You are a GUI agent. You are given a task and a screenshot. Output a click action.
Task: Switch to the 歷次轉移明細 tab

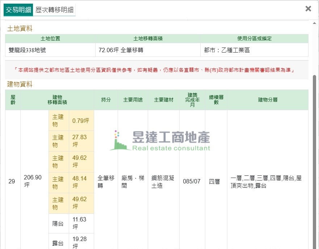coord(55,10)
